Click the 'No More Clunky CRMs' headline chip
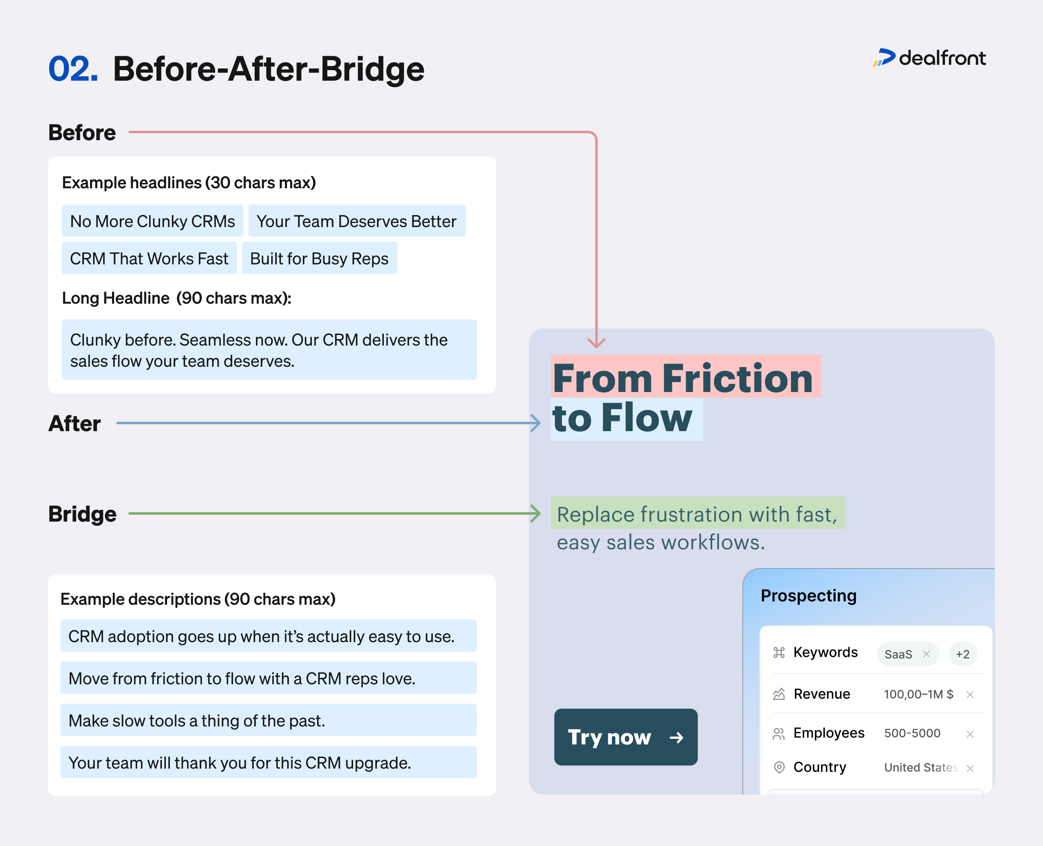1043x846 pixels. point(152,221)
